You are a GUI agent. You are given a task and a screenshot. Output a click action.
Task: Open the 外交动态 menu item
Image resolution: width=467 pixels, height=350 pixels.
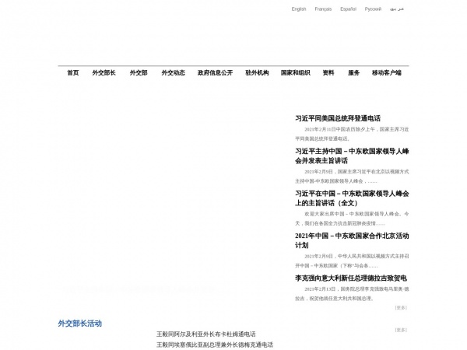173,72
